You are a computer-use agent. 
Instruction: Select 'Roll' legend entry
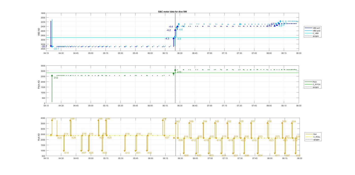(x=315, y=134)
